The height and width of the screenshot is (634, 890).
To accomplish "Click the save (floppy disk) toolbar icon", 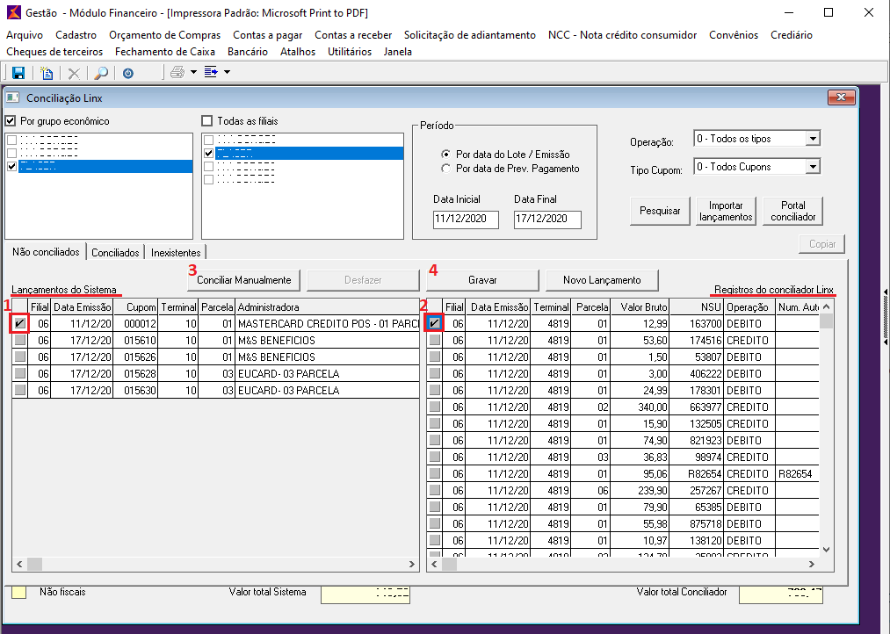I will point(18,73).
